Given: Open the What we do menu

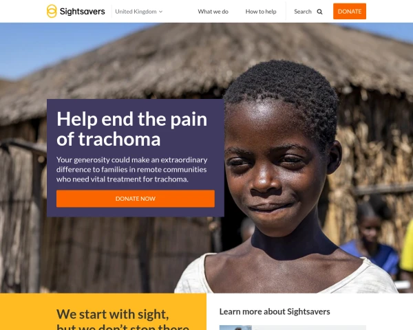Looking at the screenshot, I should tap(213, 12).
